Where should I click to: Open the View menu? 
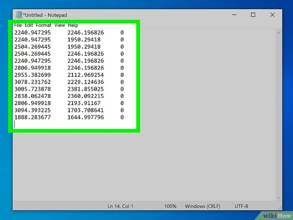click(x=60, y=25)
